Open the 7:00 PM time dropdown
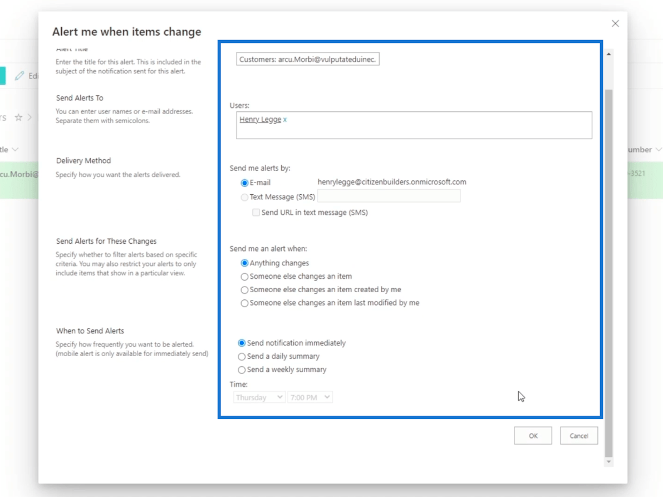This screenshot has width=663, height=497. [x=310, y=397]
